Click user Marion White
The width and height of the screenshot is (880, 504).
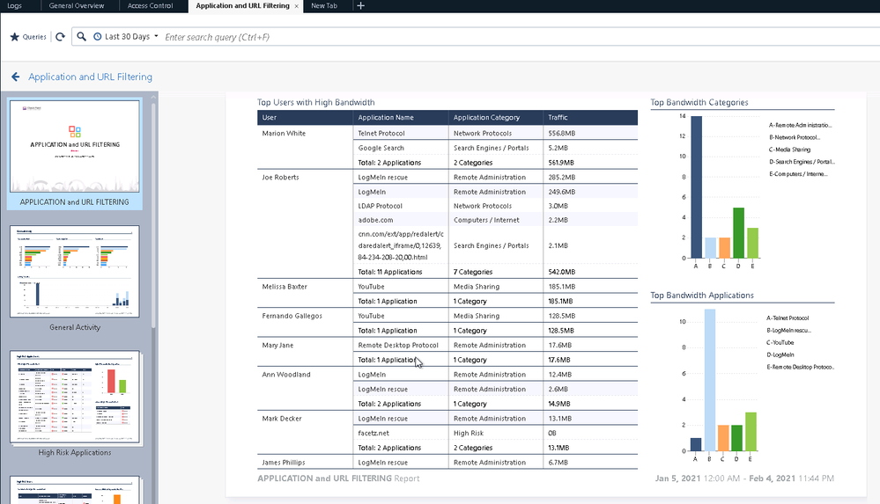[x=284, y=134]
